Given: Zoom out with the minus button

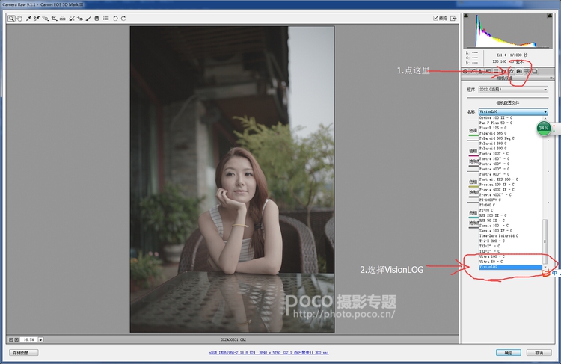Looking at the screenshot, I should (11, 339).
